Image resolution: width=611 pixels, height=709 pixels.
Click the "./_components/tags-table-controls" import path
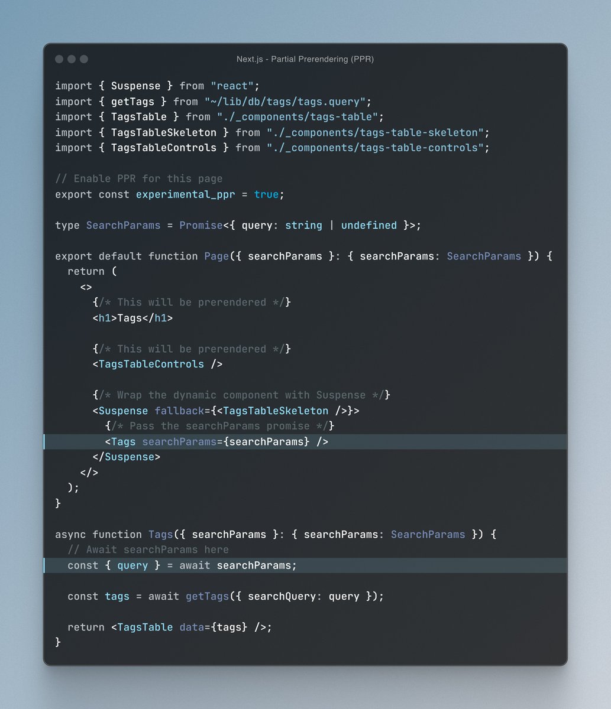(x=375, y=148)
